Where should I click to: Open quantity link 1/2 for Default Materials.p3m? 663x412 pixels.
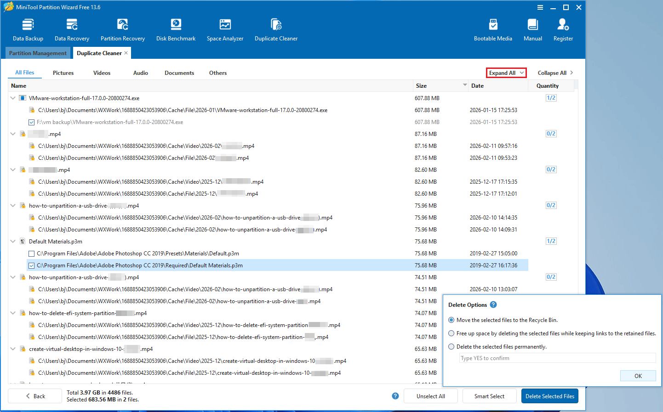click(551, 241)
